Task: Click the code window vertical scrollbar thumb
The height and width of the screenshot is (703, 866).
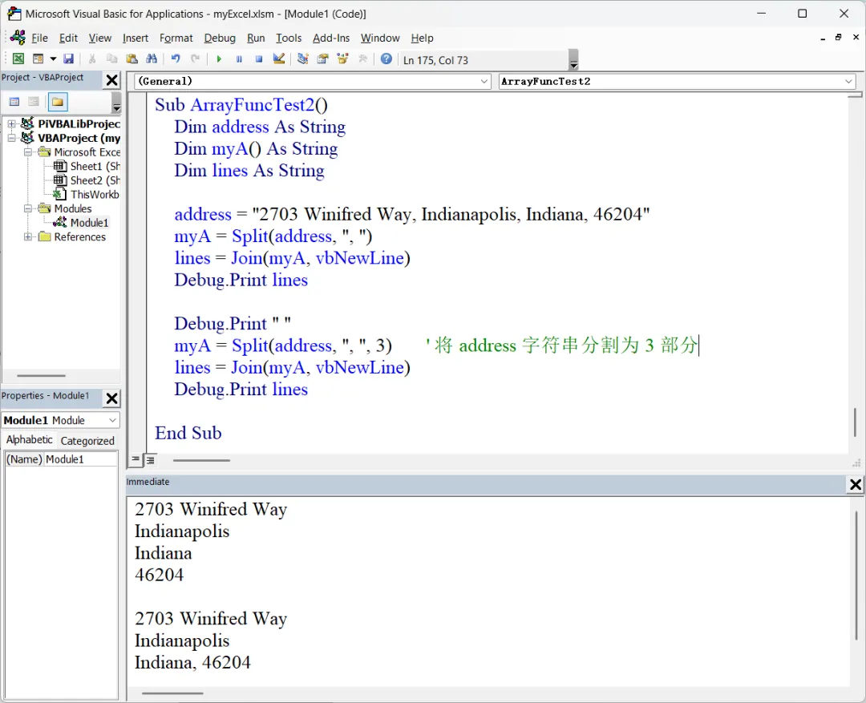Action: 855,422
